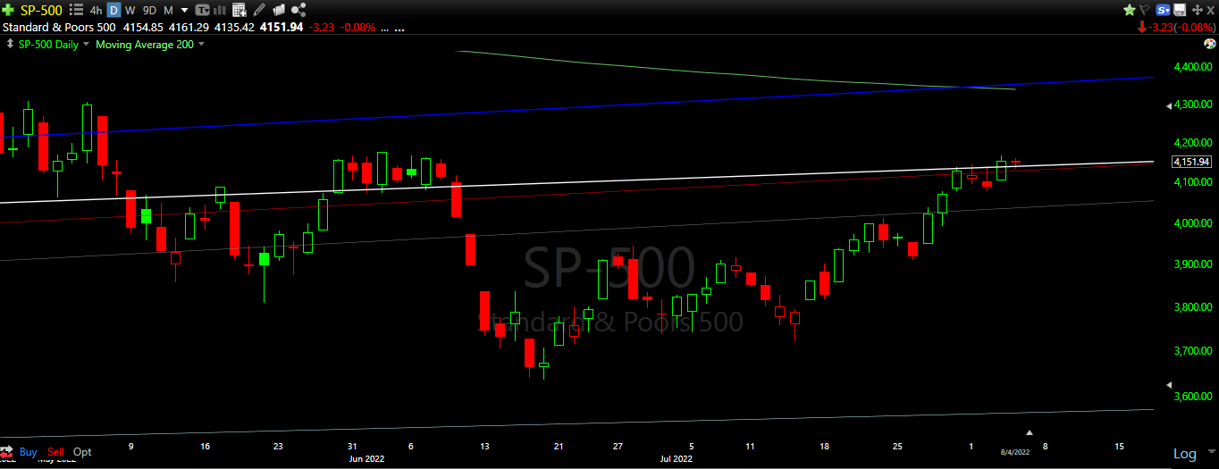Screen dimensions: 1219x469
Task: Close the chart with the X icon
Action: pyautogui.click(x=1211, y=10)
